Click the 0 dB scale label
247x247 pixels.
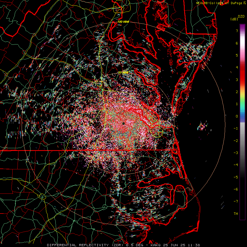[237, 116]
